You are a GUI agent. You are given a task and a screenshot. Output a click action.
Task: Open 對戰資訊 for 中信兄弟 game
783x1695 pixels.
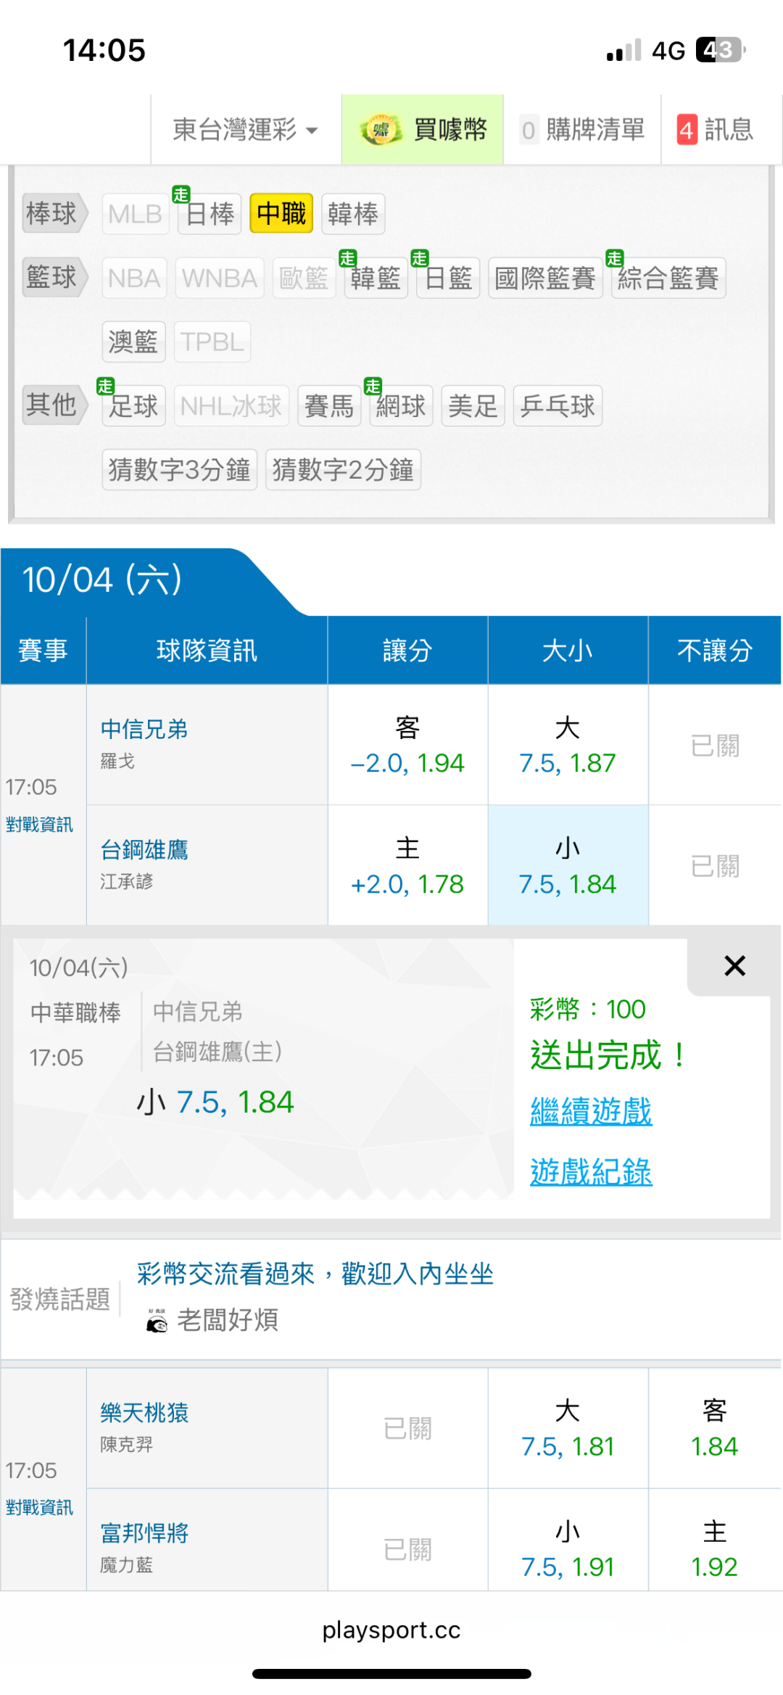39,825
